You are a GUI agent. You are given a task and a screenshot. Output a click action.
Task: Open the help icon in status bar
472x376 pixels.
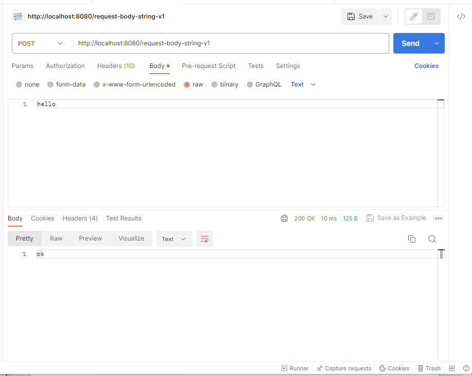coord(466,368)
